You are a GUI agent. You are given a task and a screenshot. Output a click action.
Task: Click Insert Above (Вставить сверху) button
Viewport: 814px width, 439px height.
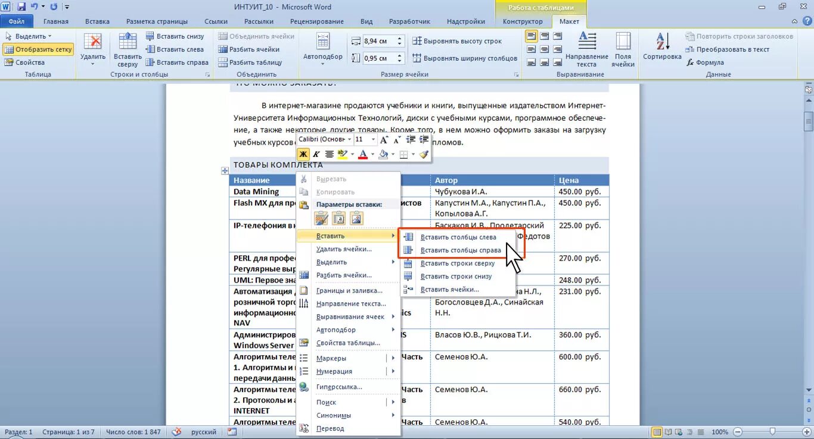click(x=128, y=49)
